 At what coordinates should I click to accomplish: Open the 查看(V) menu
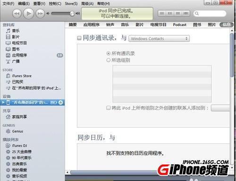point(39,3)
